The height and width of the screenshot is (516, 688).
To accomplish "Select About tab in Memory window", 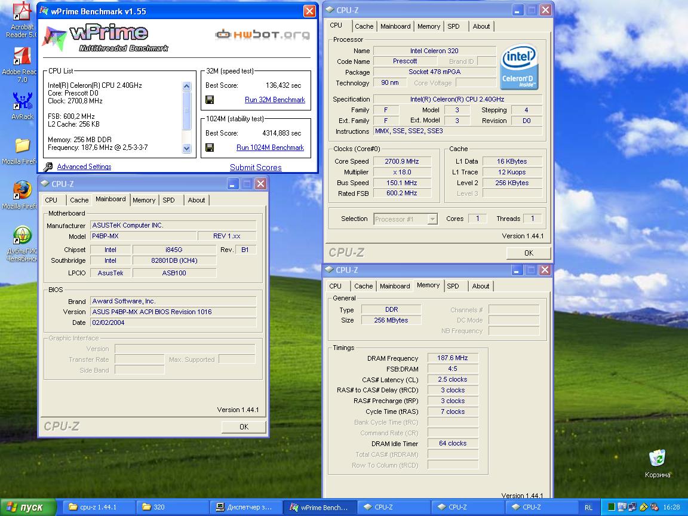I will pyautogui.click(x=480, y=286).
